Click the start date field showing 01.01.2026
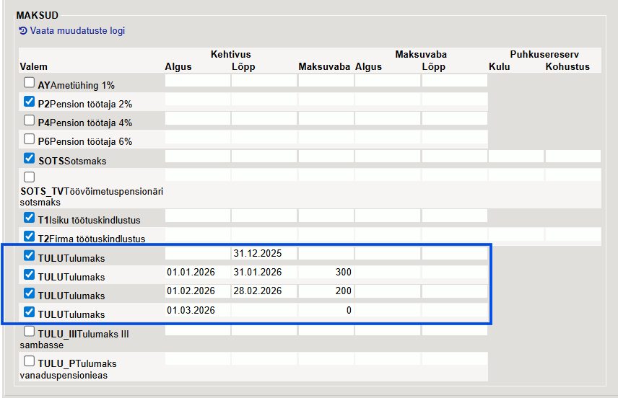618x398 pixels. coord(197,272)
